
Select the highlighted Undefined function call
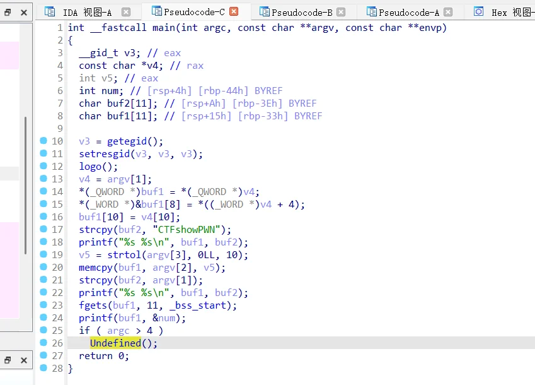(x=115, y=343)
